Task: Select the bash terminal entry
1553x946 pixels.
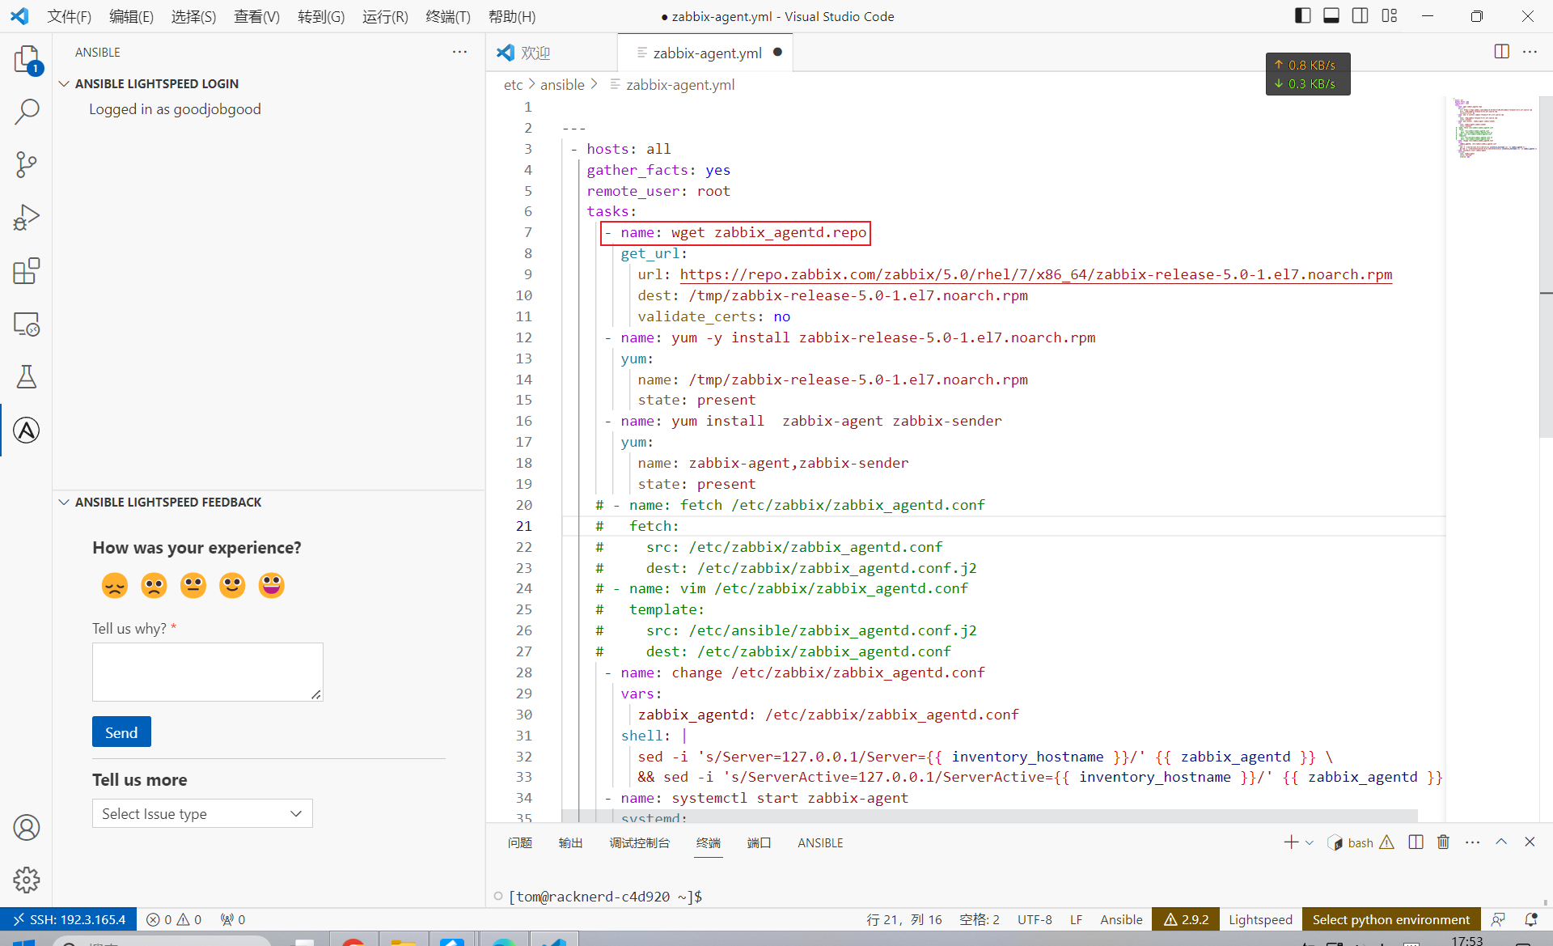Action: [x=1360, y=842]
